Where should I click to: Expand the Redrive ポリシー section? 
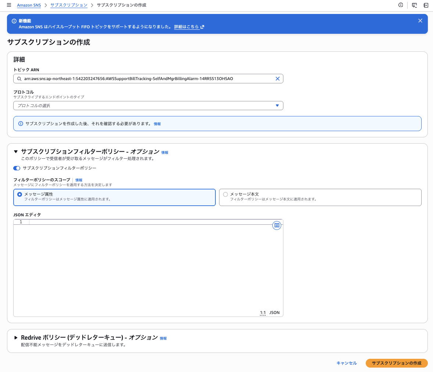pos(16,337)
